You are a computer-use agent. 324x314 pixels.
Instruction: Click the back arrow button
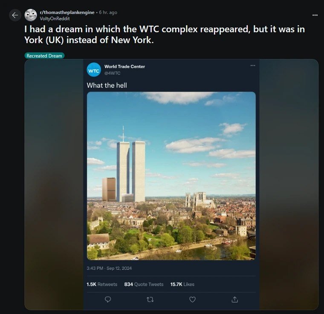pyautogui.click(x=15, y=15)
